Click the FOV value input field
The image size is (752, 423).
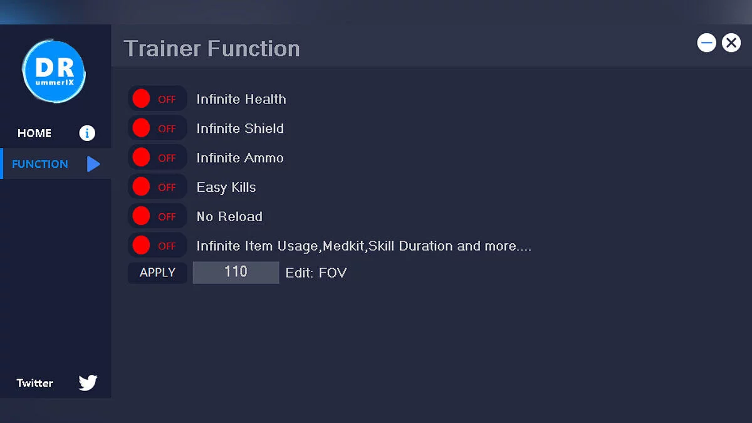coord(236,272)
